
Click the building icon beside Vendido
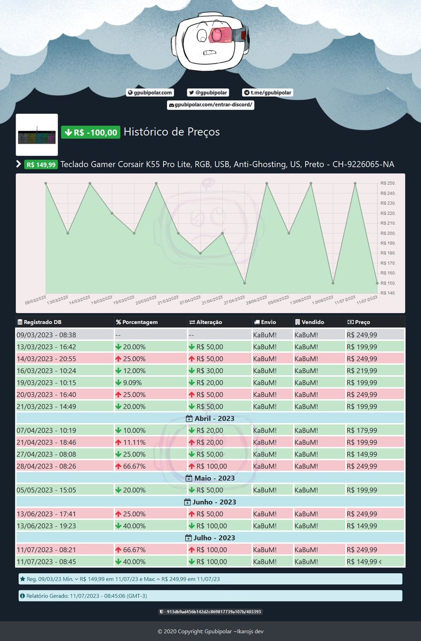click(x=297, y=322)
